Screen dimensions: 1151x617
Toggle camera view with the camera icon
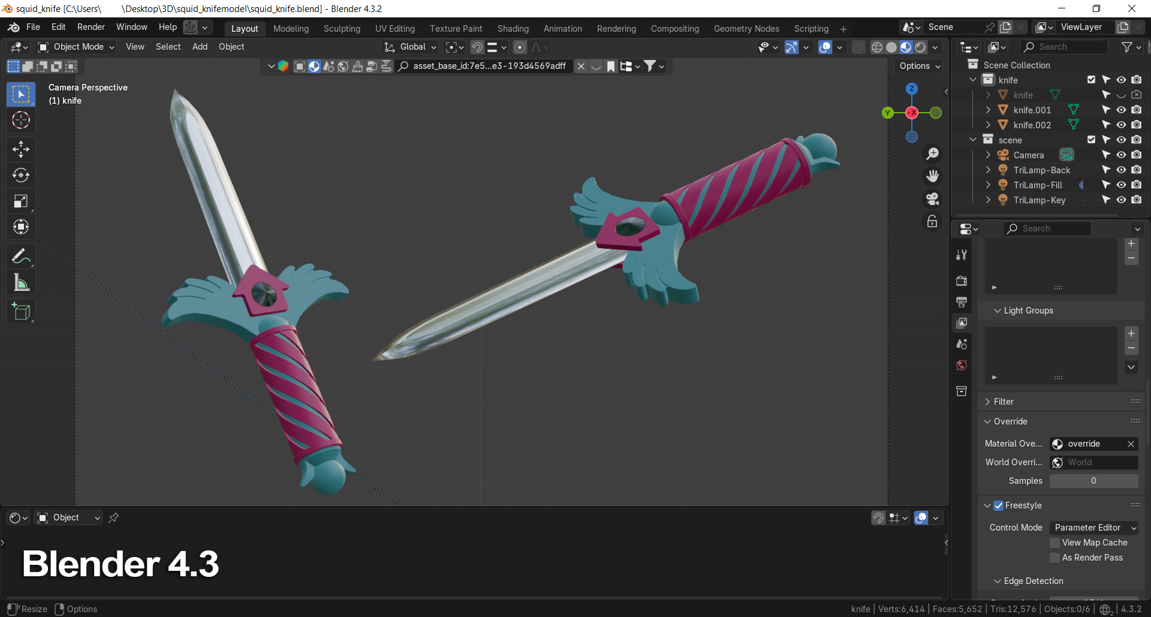point(932,198)
